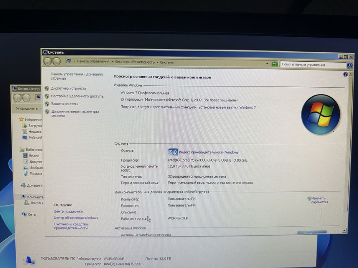Open Центр обновления Windows link
The image size is (358, 268).
point(76,218)
